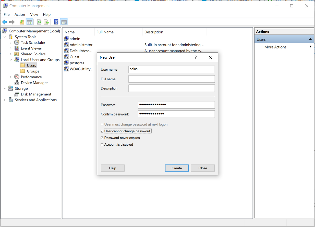Click the Disk Management drive icon
The image size is (315, 227).
click(x=17, y=94)
